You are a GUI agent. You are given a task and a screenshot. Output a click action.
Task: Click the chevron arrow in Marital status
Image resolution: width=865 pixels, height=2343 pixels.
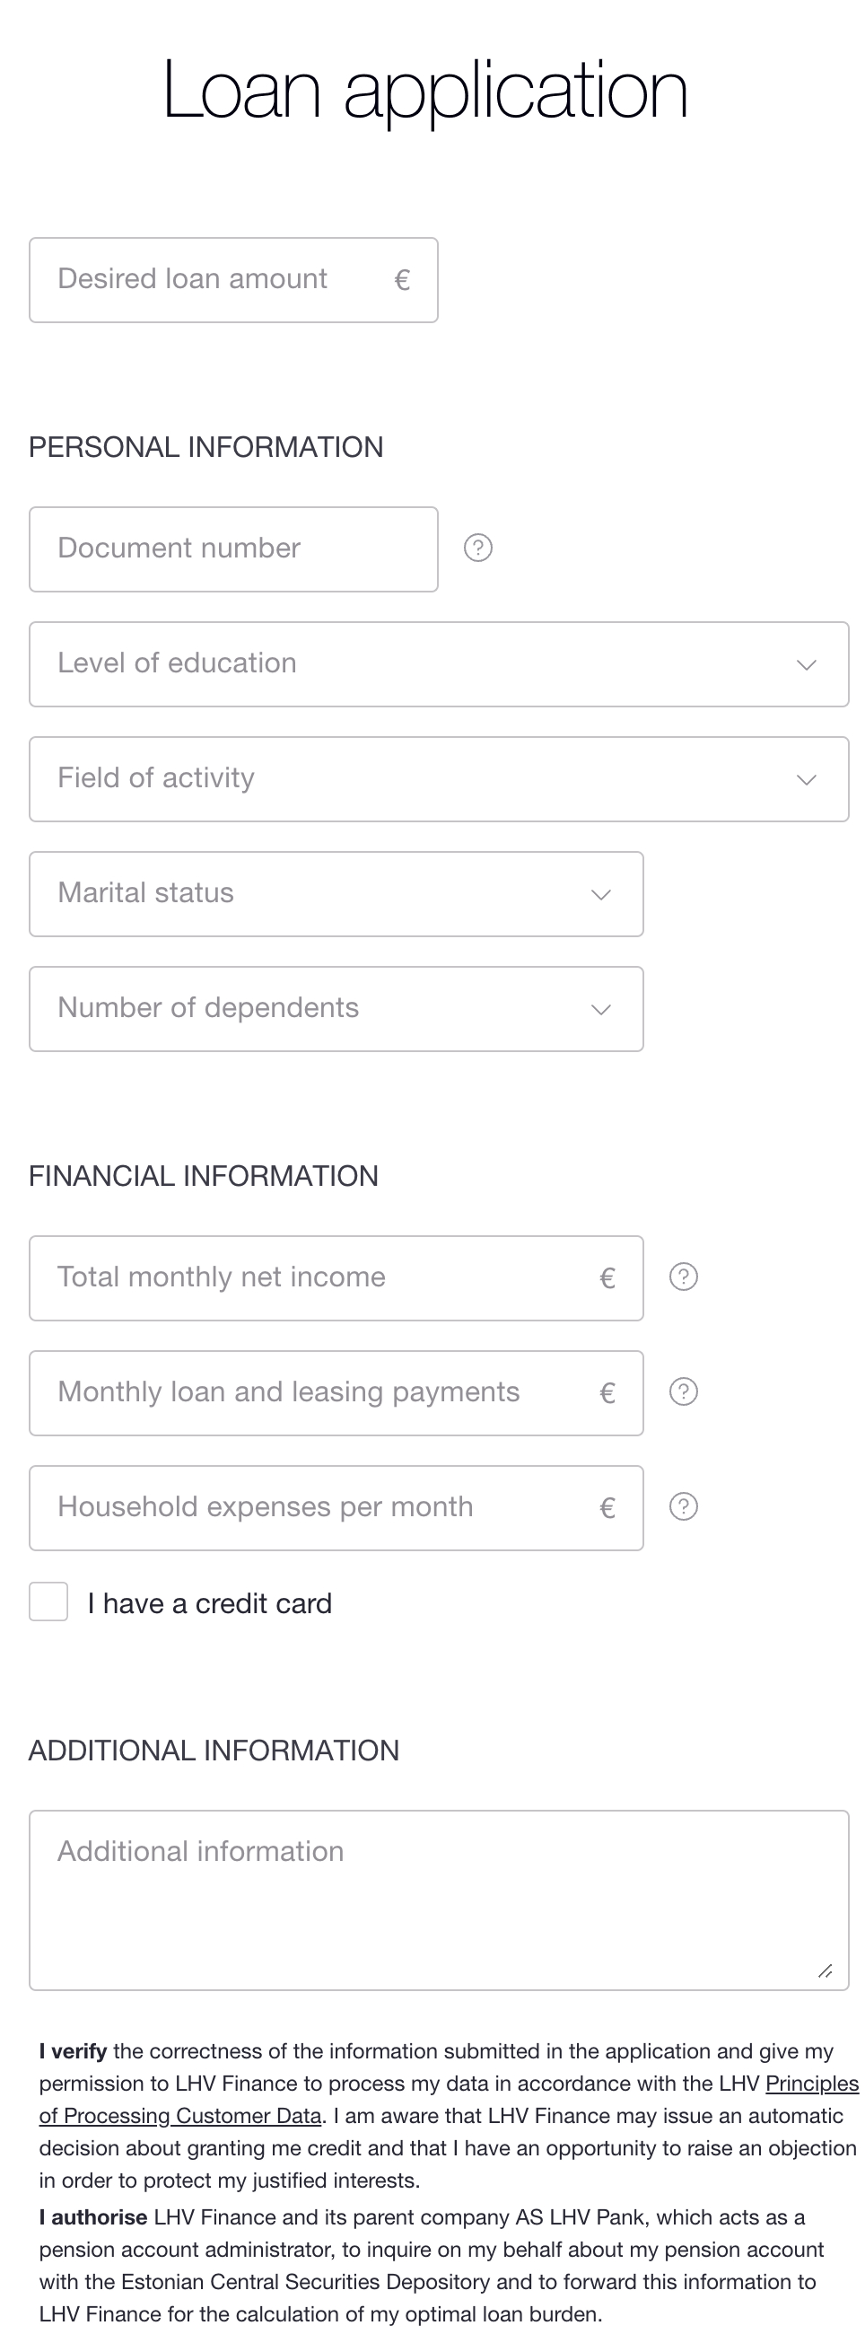click(x=600, y=895)
